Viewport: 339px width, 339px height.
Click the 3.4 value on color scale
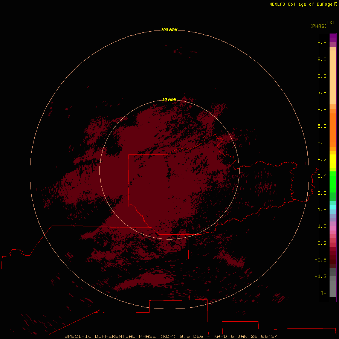pyautogui.click(x=322, y=176)
